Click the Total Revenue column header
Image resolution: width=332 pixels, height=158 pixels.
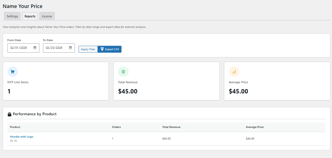coord(171,127)
